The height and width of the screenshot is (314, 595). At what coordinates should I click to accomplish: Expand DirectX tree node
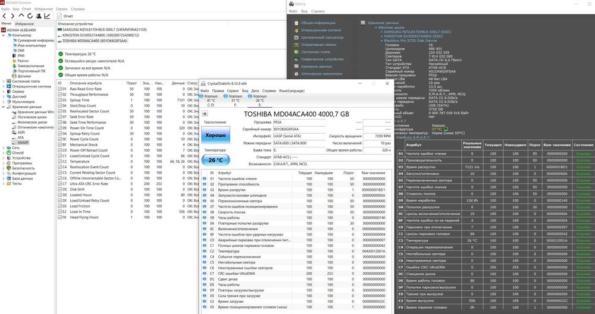point(4,153)
